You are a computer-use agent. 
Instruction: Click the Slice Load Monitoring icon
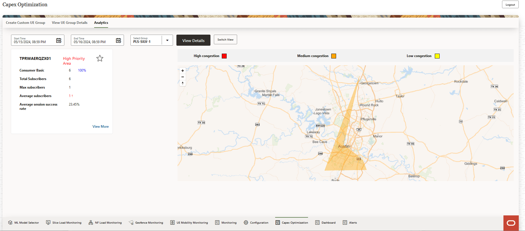[48, 222]
